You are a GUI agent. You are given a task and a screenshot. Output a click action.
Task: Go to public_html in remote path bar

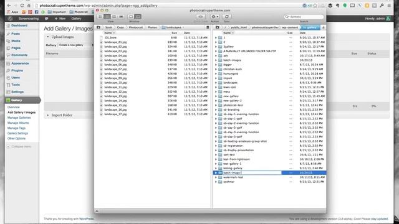(239, 27)
